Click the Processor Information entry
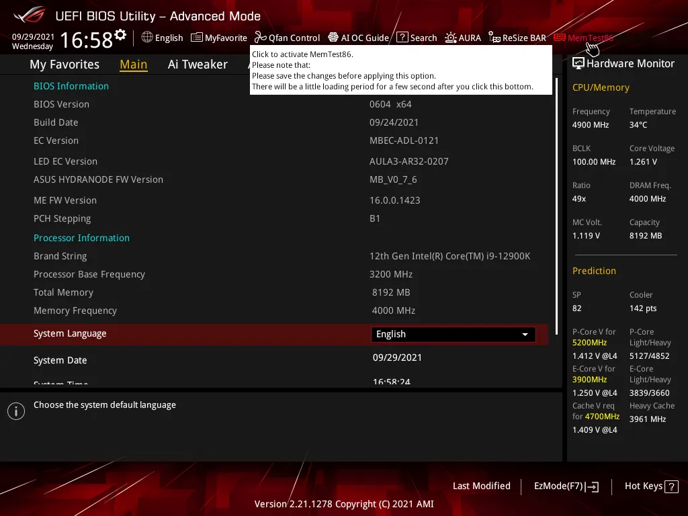 pos(81,238)
